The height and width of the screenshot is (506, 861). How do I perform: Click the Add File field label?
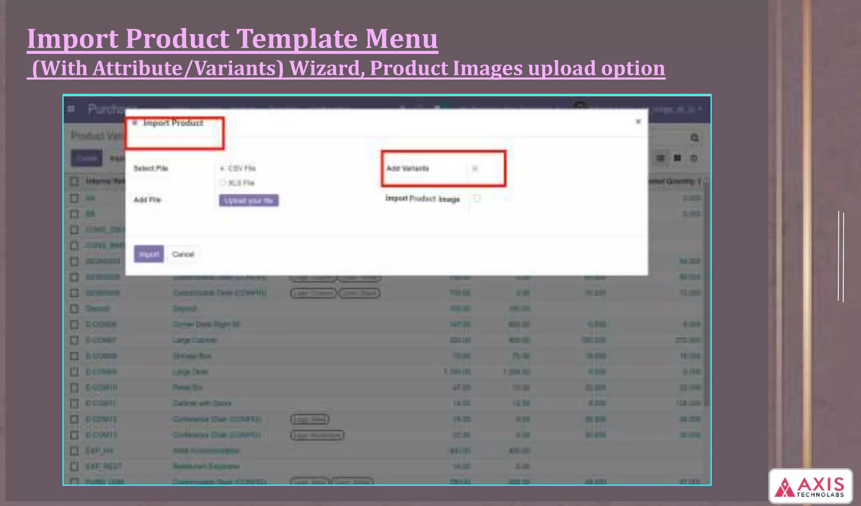(x=147, y=199)
